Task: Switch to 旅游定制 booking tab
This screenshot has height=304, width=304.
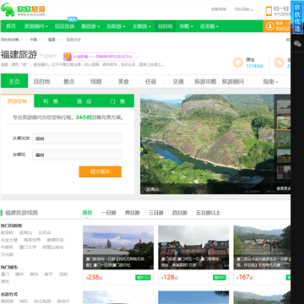Action: [17, 101]
